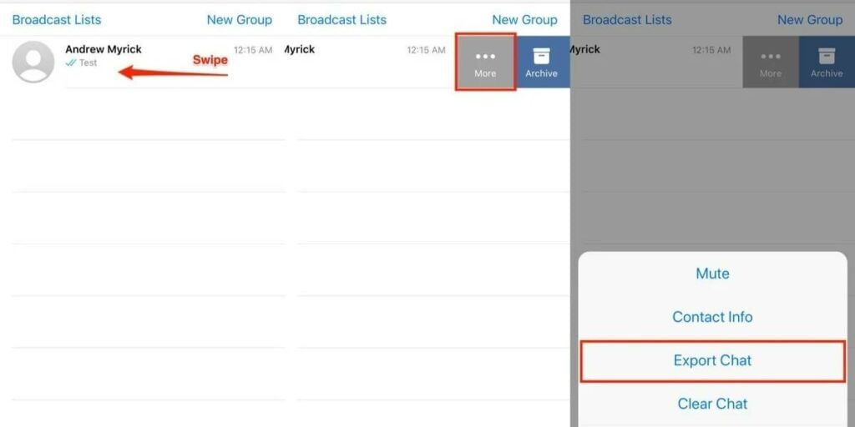Screen dimensions: 855x427
Task: Select the 'Test' message preview text
Action: 88,63
